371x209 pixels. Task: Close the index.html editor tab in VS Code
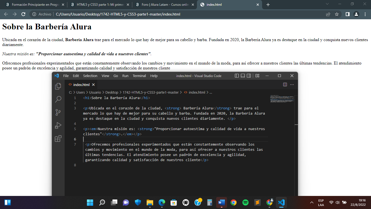point(93,85)
